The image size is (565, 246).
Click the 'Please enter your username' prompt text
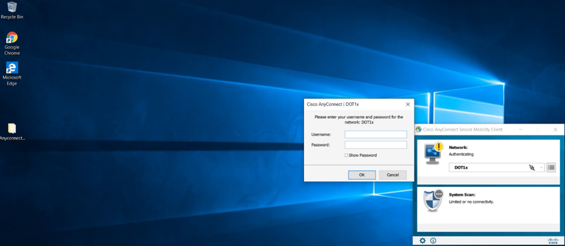359,120
